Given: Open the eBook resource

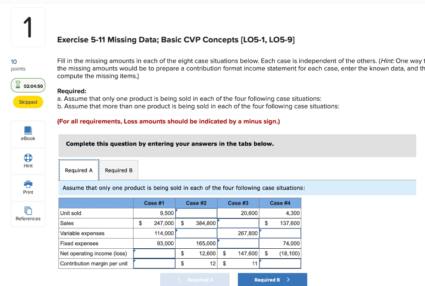Looking at the screenshot, I should pos(28,133).
